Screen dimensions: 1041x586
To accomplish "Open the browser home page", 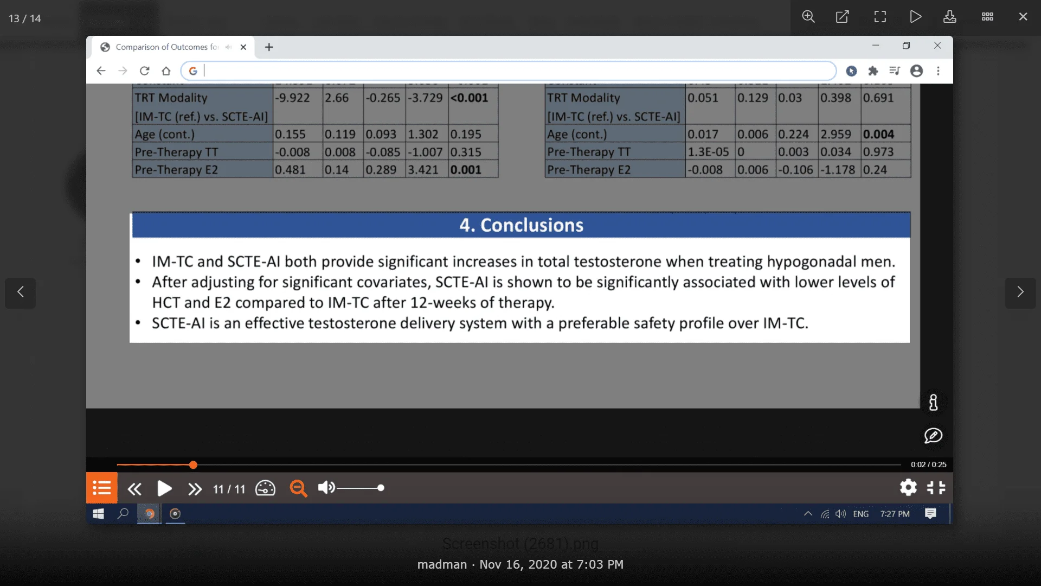I will [166, 71].
